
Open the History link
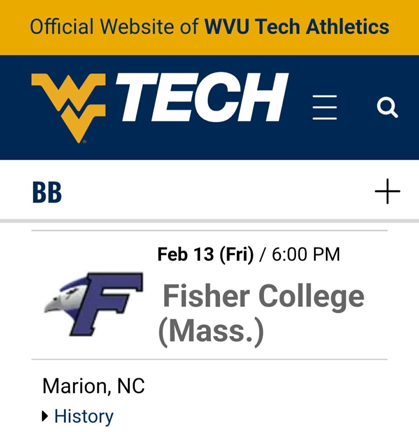[84, 416]
